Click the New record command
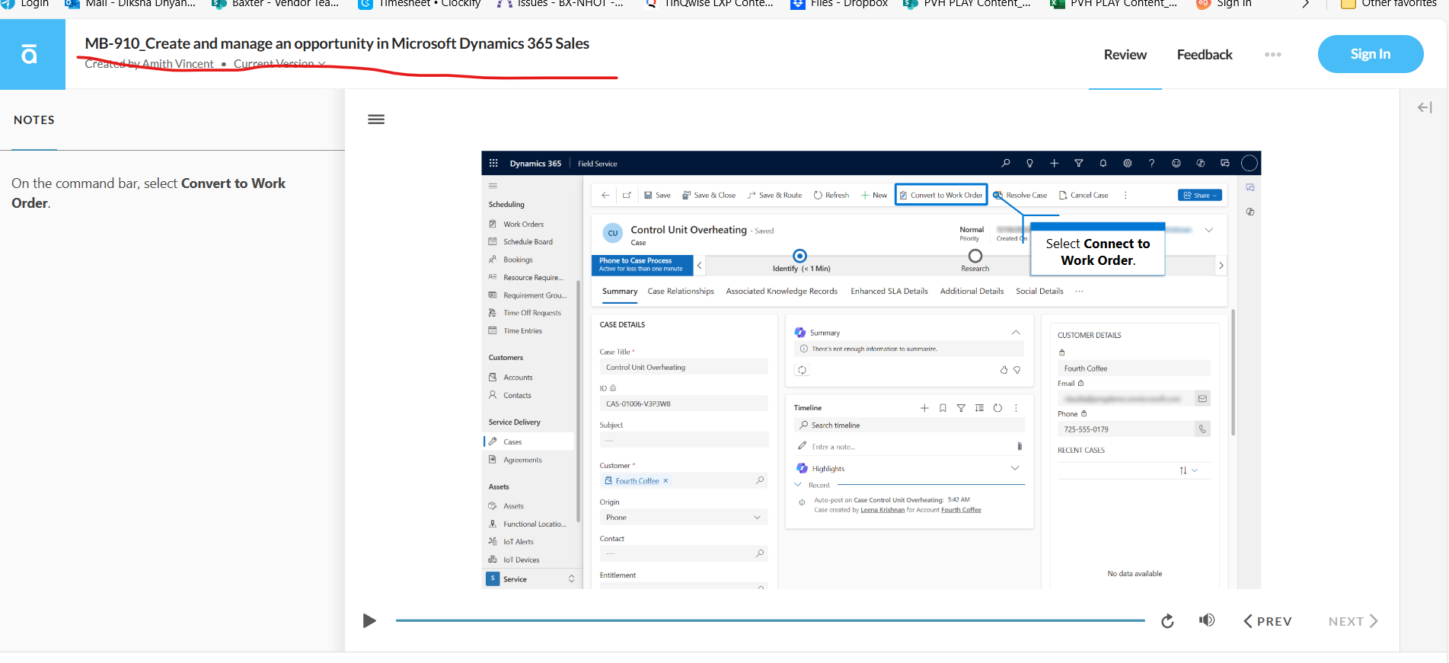The width and height of the screenshot is (1449, 663). pos(874,195)
